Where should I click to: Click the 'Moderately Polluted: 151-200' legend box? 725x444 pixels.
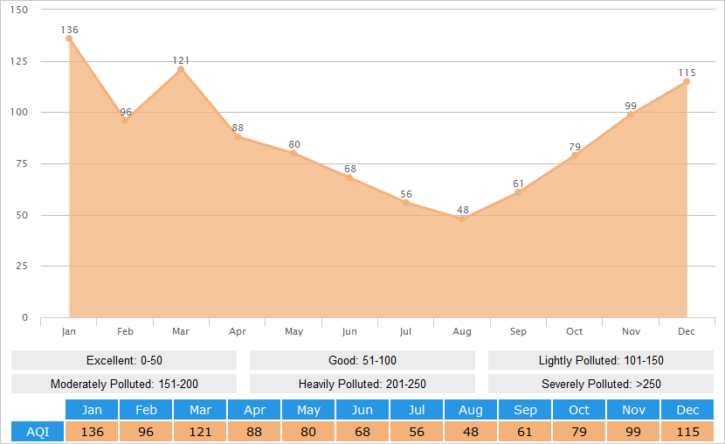point(124,384)
